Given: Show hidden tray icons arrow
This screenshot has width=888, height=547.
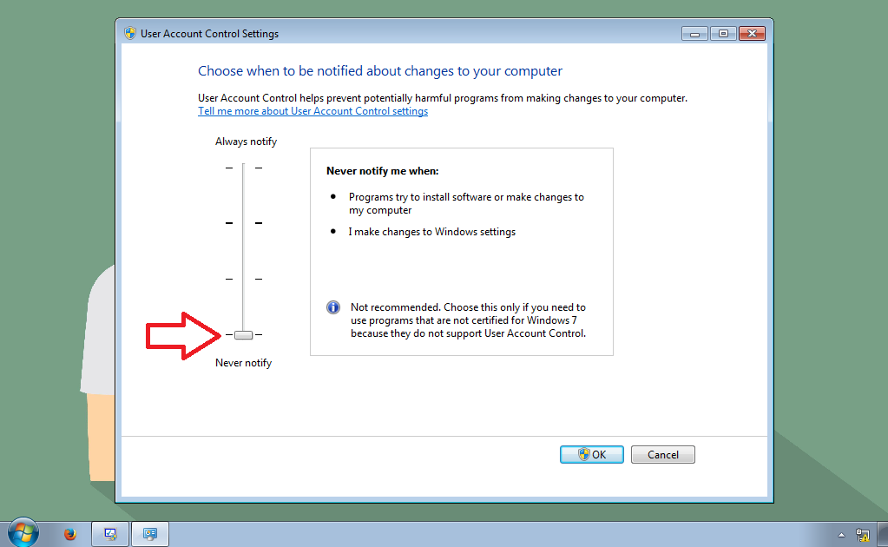Looking at the screenshot, I should 841,535.
